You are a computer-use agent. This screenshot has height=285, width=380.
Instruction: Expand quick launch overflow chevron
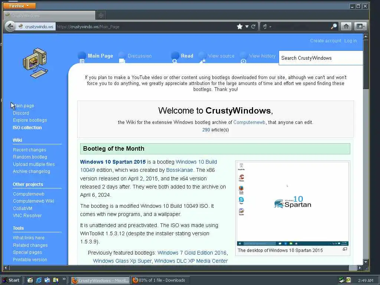click(x=64, y=279)
